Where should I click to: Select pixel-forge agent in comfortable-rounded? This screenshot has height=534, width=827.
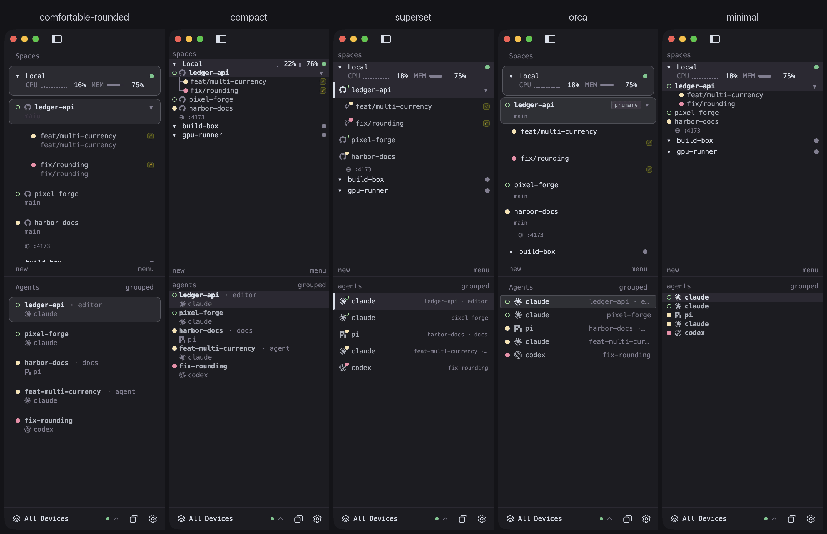point(84,338)
